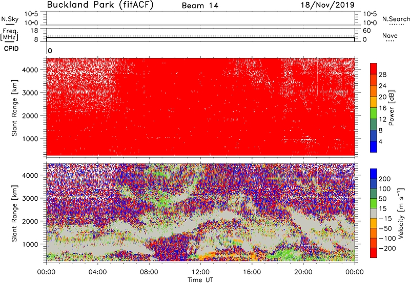Click the 10^0 tick beside N.Search
The height and width of the screenshot is (283, 410).
370,23
